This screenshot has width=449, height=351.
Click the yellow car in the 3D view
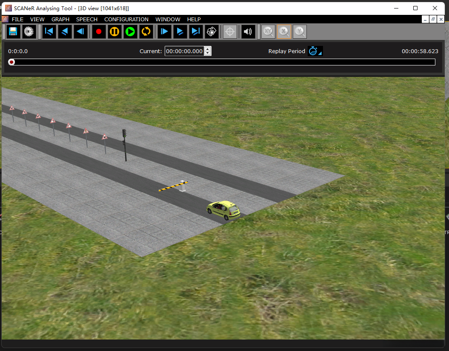tap(223, 210)
